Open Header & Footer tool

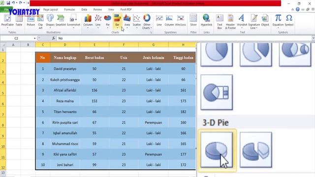tap(230, 22)
